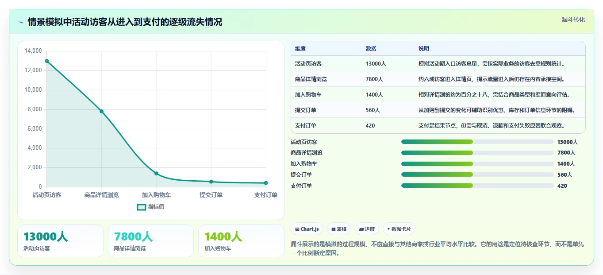
Task: Click the table description starting 约六成访客进入详情页
Action: pos(492,79)
